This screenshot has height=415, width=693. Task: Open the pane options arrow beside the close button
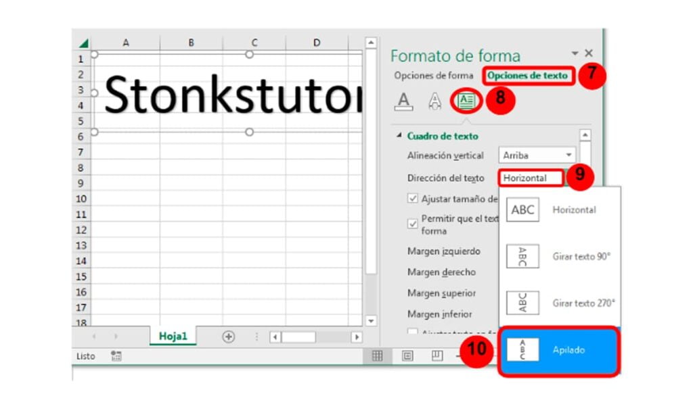point(575,53)
